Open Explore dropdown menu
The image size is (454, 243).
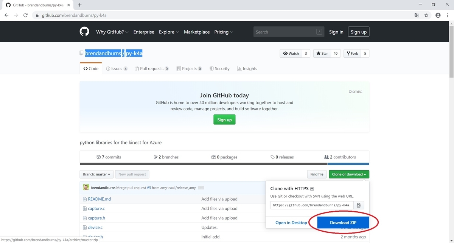[x=169, y=32]
